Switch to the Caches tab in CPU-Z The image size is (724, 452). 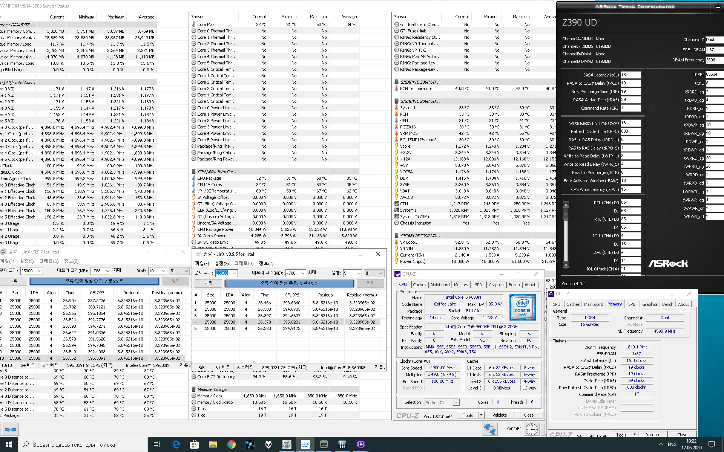(x=419, y=285)
